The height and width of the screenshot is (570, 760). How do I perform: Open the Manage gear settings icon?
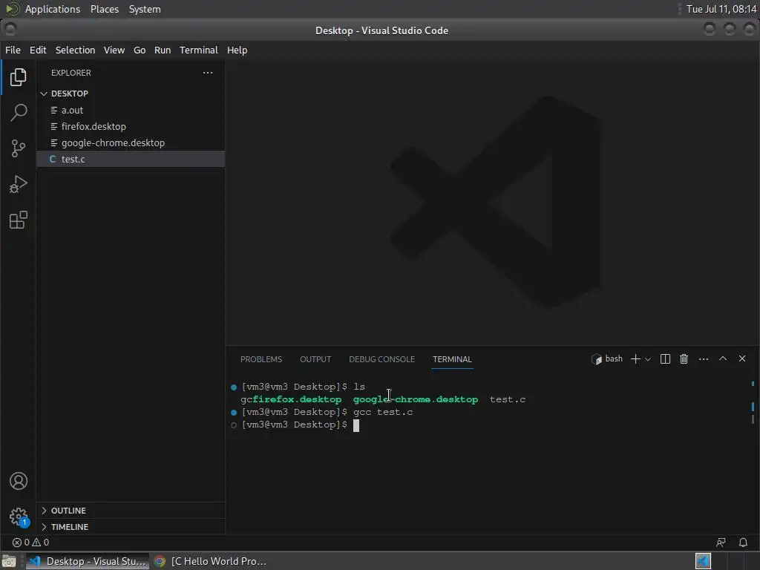pyautogui.click(x=19, y=517)
